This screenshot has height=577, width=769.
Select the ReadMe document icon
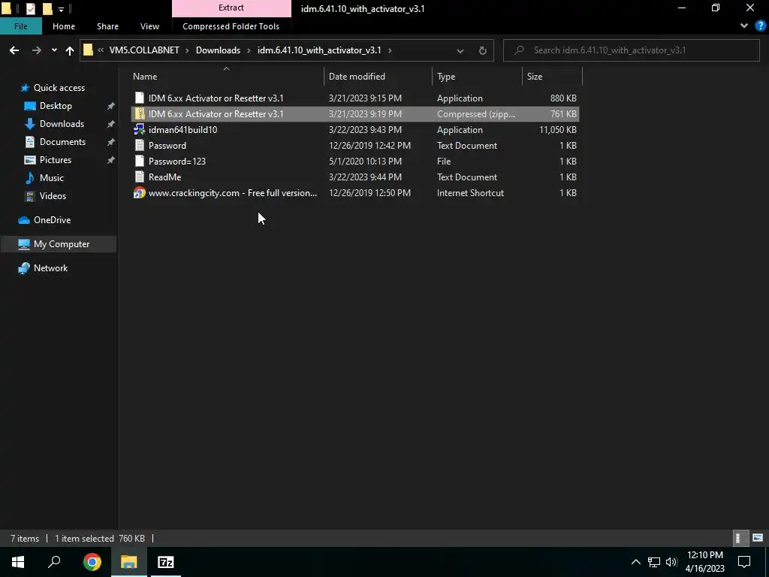coord(139,177)
